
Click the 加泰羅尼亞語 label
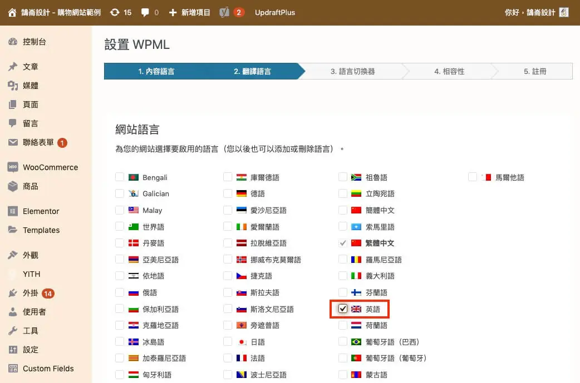[x=164, y=358]
